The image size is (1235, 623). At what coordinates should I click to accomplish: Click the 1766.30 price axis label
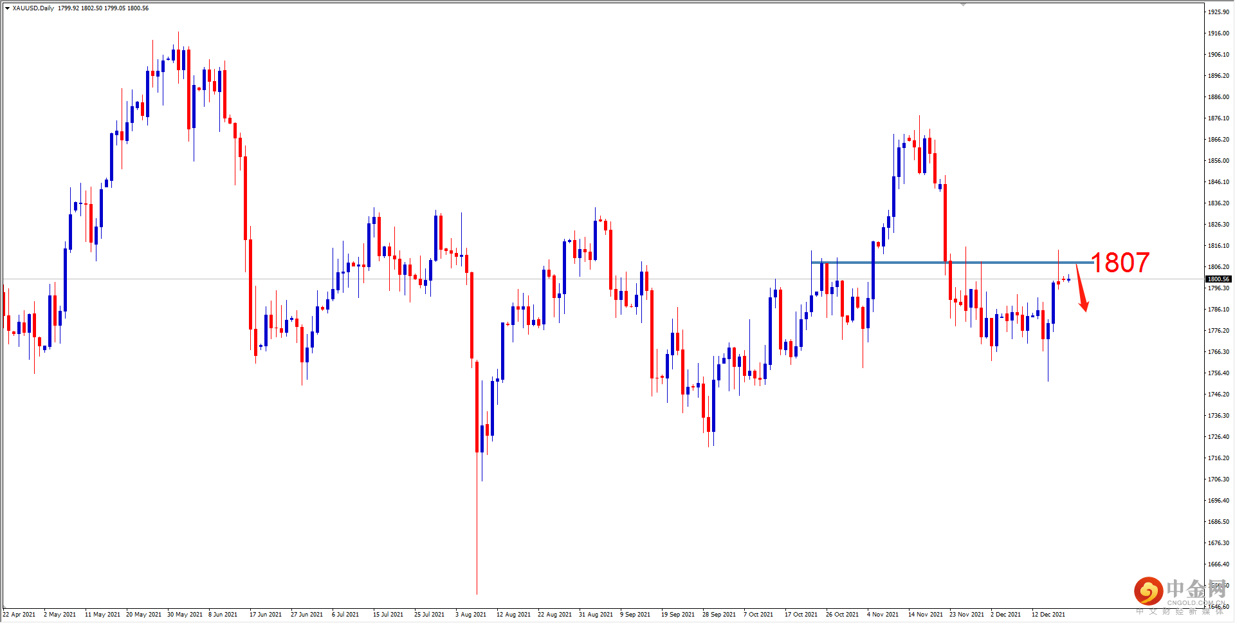(1218, 352)
